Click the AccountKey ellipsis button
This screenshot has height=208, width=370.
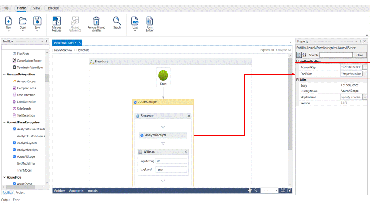click(365, 68)
